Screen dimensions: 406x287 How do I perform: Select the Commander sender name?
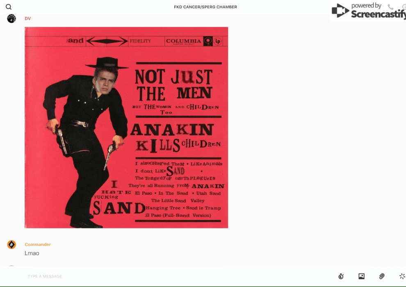point(38,244)
